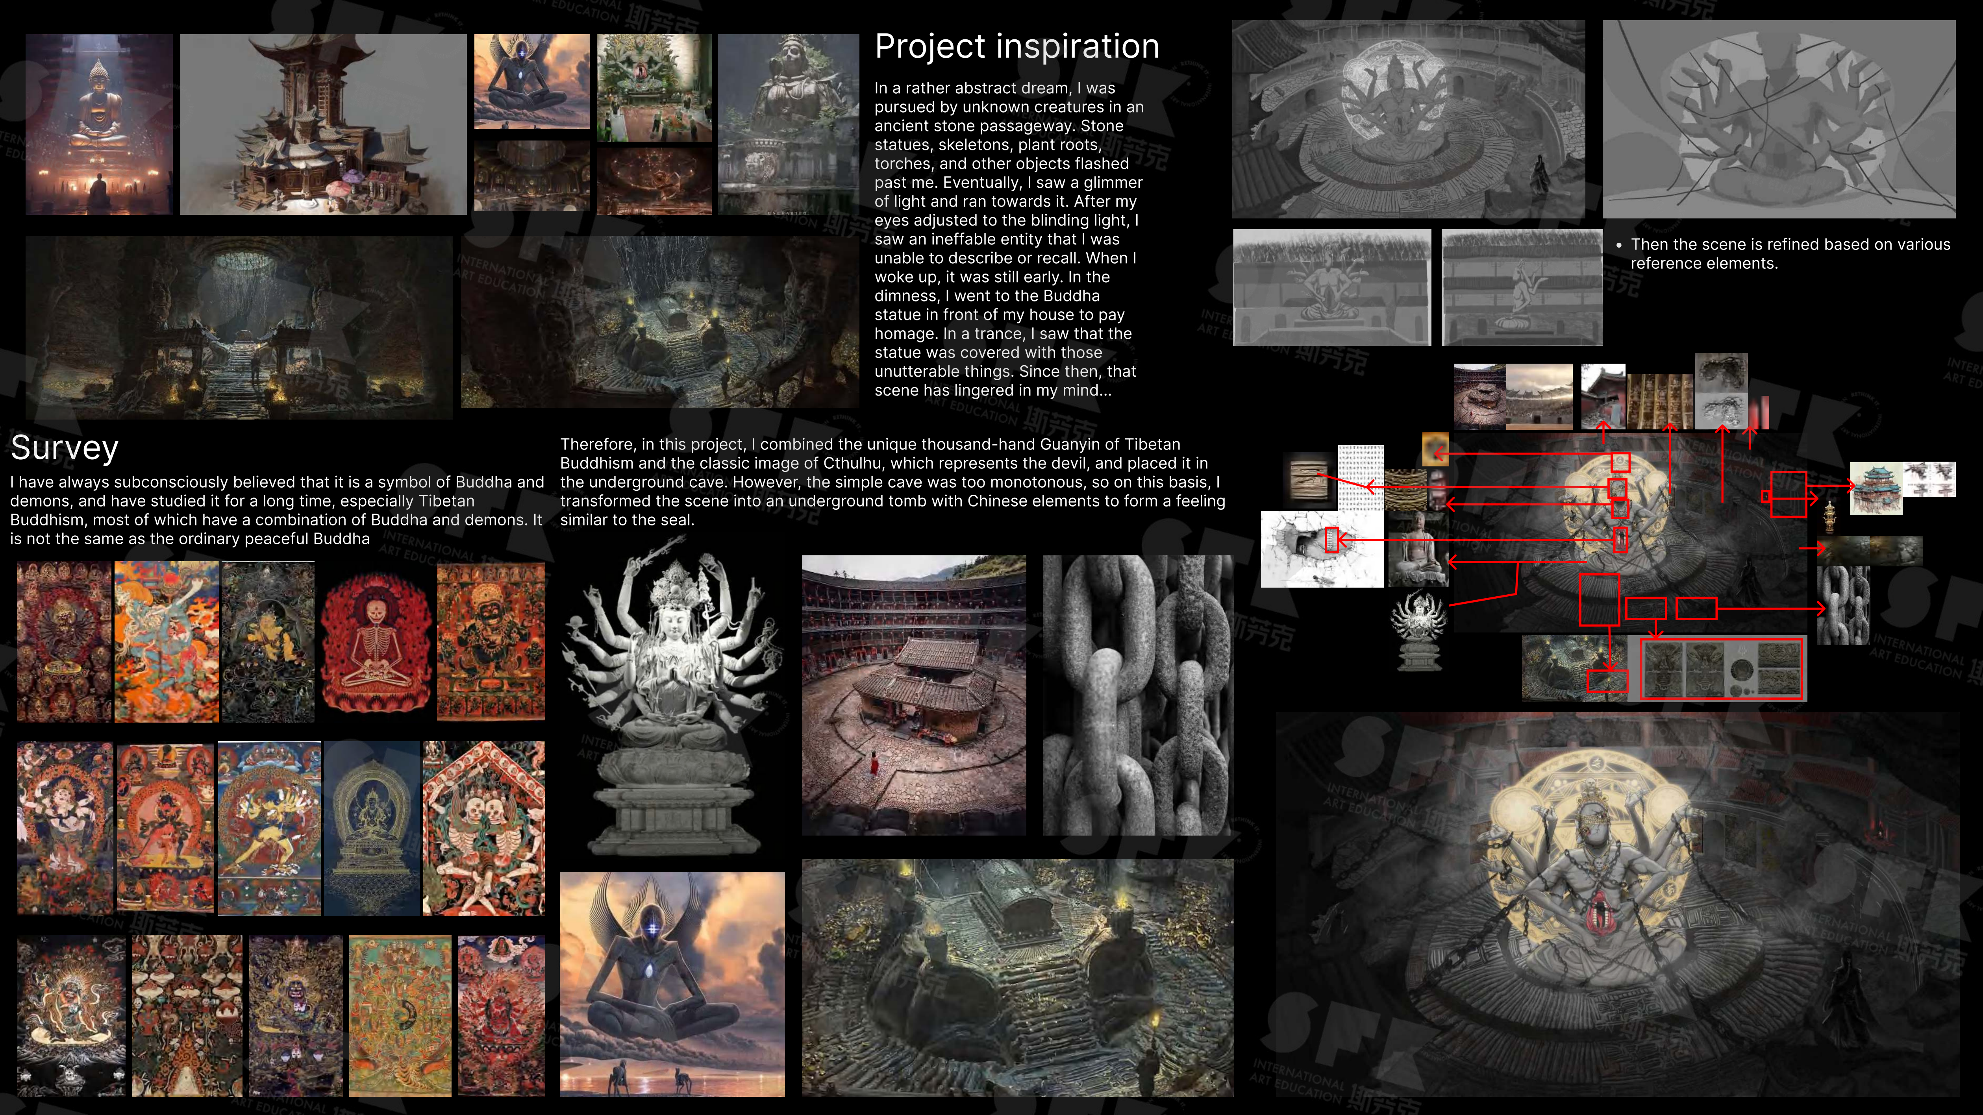
Task: Select the dark mossy landscape strip reference
Action: click(1871, 551)
